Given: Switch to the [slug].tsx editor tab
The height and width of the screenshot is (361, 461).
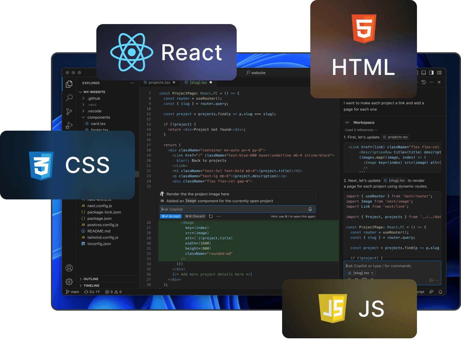Looking at the screenshot, I should 198,83.
